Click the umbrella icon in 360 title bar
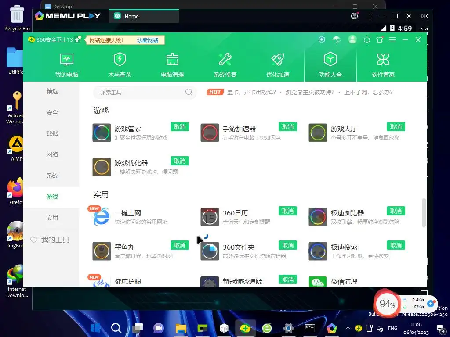The height and width of the screenshot is (337, 450). [337, 39]
